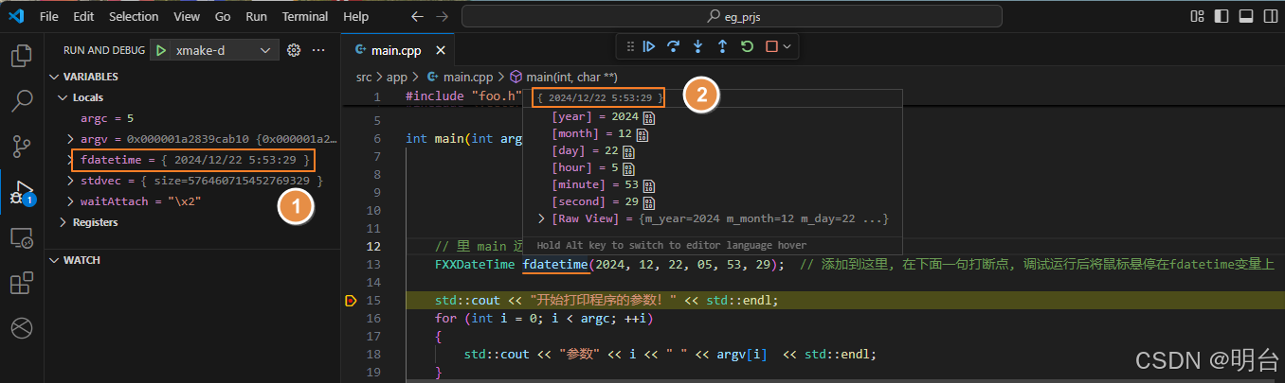This screenshot has height=383, width=1285.
Task: Select the argc = 5 variable row
Action: click(x=192, y=118)
